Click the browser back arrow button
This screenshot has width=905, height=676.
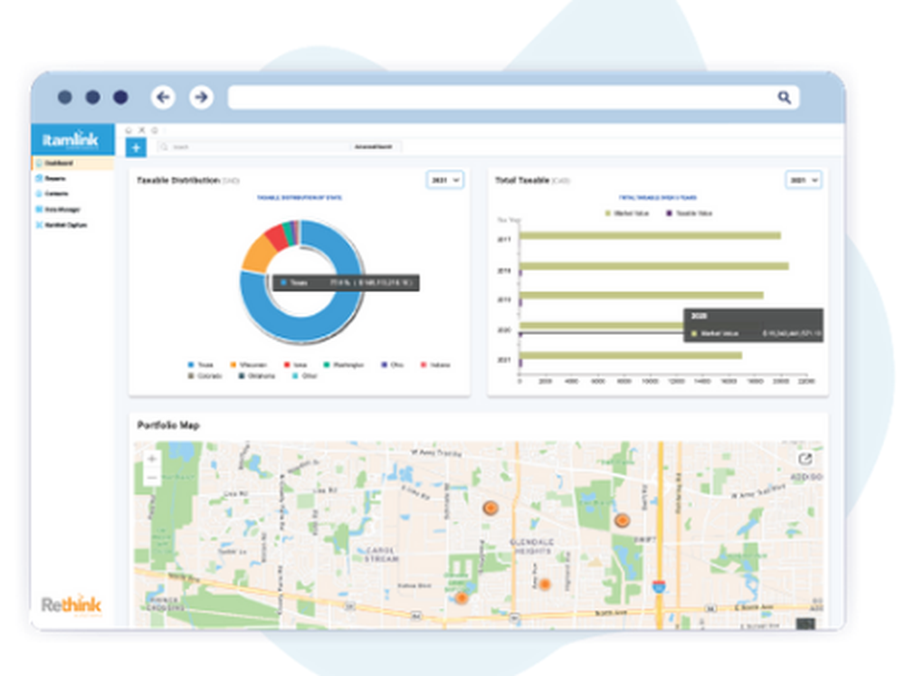click(163, 97)
